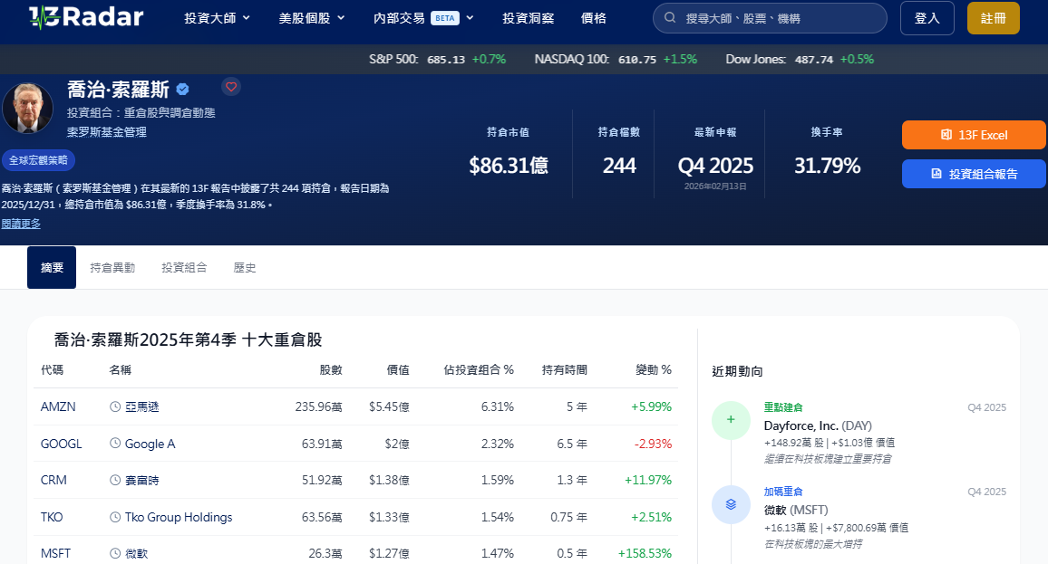This screenshot has width=1048, height=564.
Task: Click the clock icon beside 微軟
Action: 115,553
